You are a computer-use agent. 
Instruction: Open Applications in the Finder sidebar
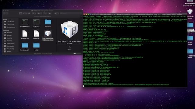(9, 44)
